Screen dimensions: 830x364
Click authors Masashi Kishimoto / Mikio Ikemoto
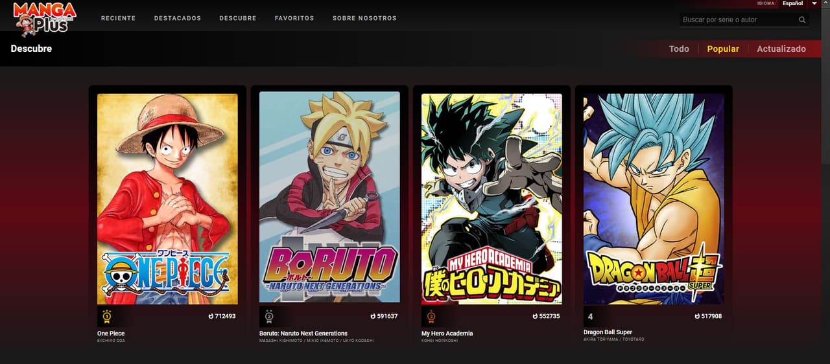pyautogui.click(x=316, y=341)
